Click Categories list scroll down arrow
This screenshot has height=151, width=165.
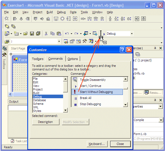click(x=65, y=110)
